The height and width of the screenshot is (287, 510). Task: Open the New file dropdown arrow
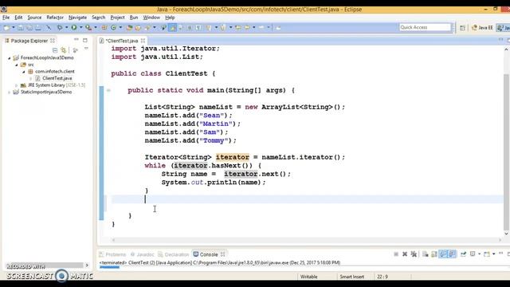(13, 28)
